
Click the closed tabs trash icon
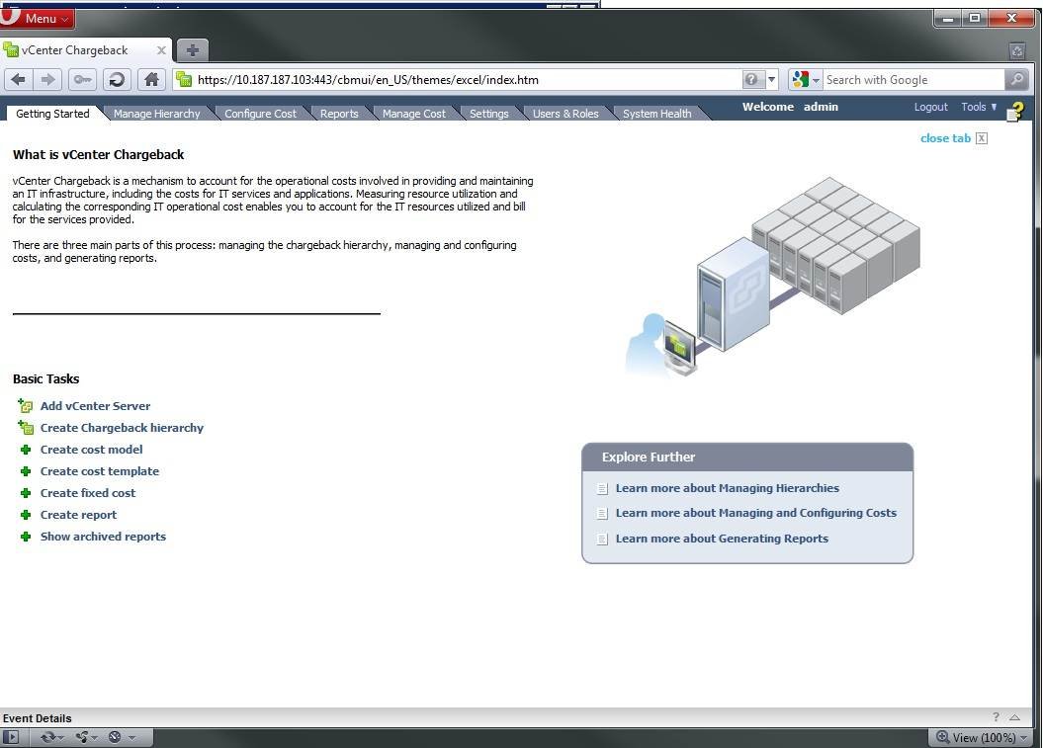coord(1016,50)
